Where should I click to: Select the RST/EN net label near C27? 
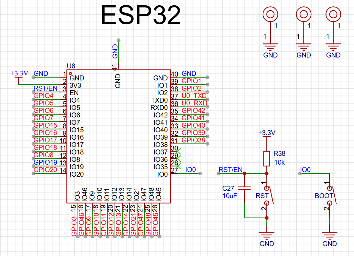(x=231, y=170)
